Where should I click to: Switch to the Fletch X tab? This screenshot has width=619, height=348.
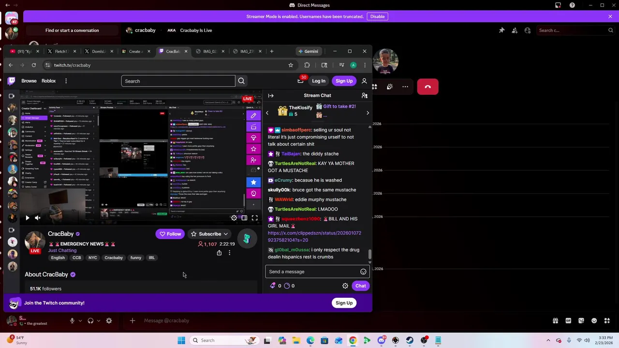click(61, 51)
